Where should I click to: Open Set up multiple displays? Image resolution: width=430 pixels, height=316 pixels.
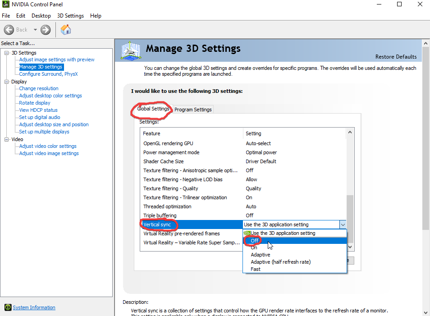pyautogui.click(x=44, y=132)
